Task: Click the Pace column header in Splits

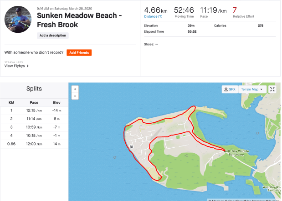Action: 34,103
